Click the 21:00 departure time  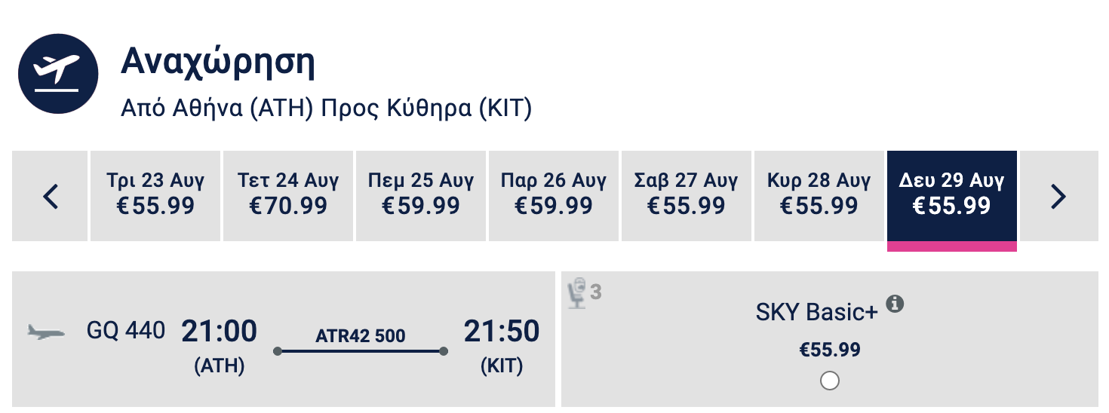pyautogui.click(x=219, y=332)
